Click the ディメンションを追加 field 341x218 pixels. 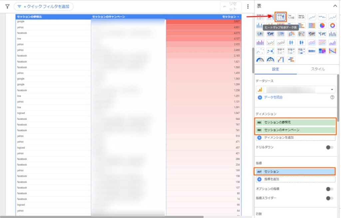(x=279, y=137)
